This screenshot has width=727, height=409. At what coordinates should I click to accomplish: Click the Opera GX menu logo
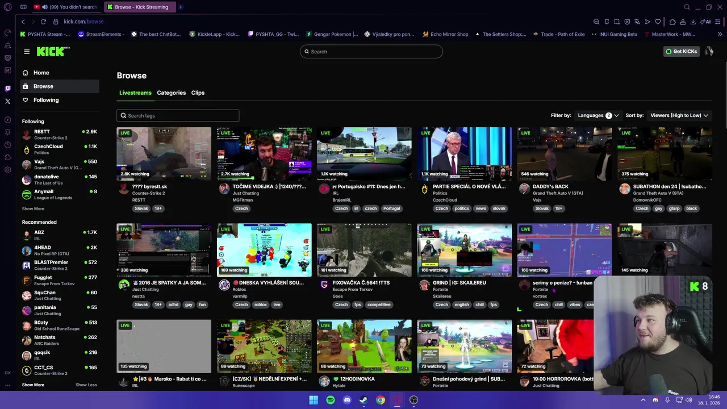7,7
